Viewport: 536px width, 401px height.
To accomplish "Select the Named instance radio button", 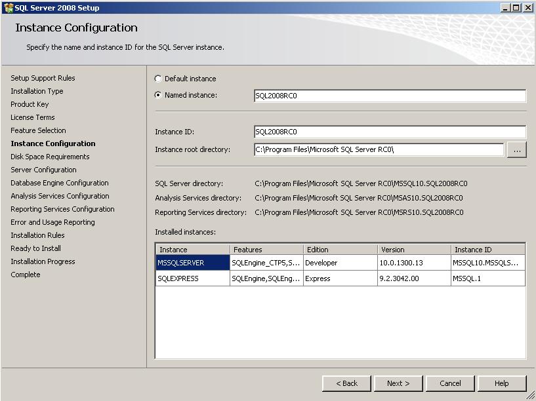I will point(158,95).
